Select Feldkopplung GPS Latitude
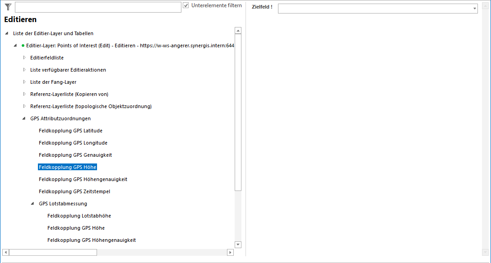The height and width of the screenshot is (263, 491). point(70,131)
